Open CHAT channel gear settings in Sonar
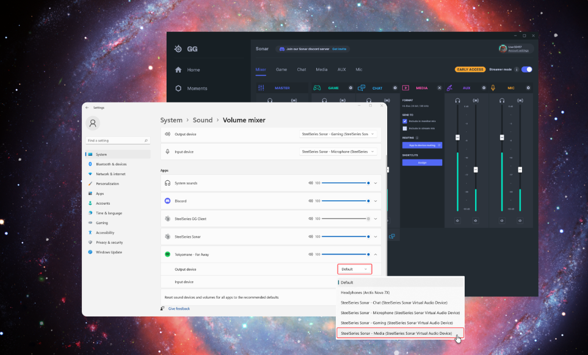The height and width of the screenshot is (355, 588). click(395, 88)
